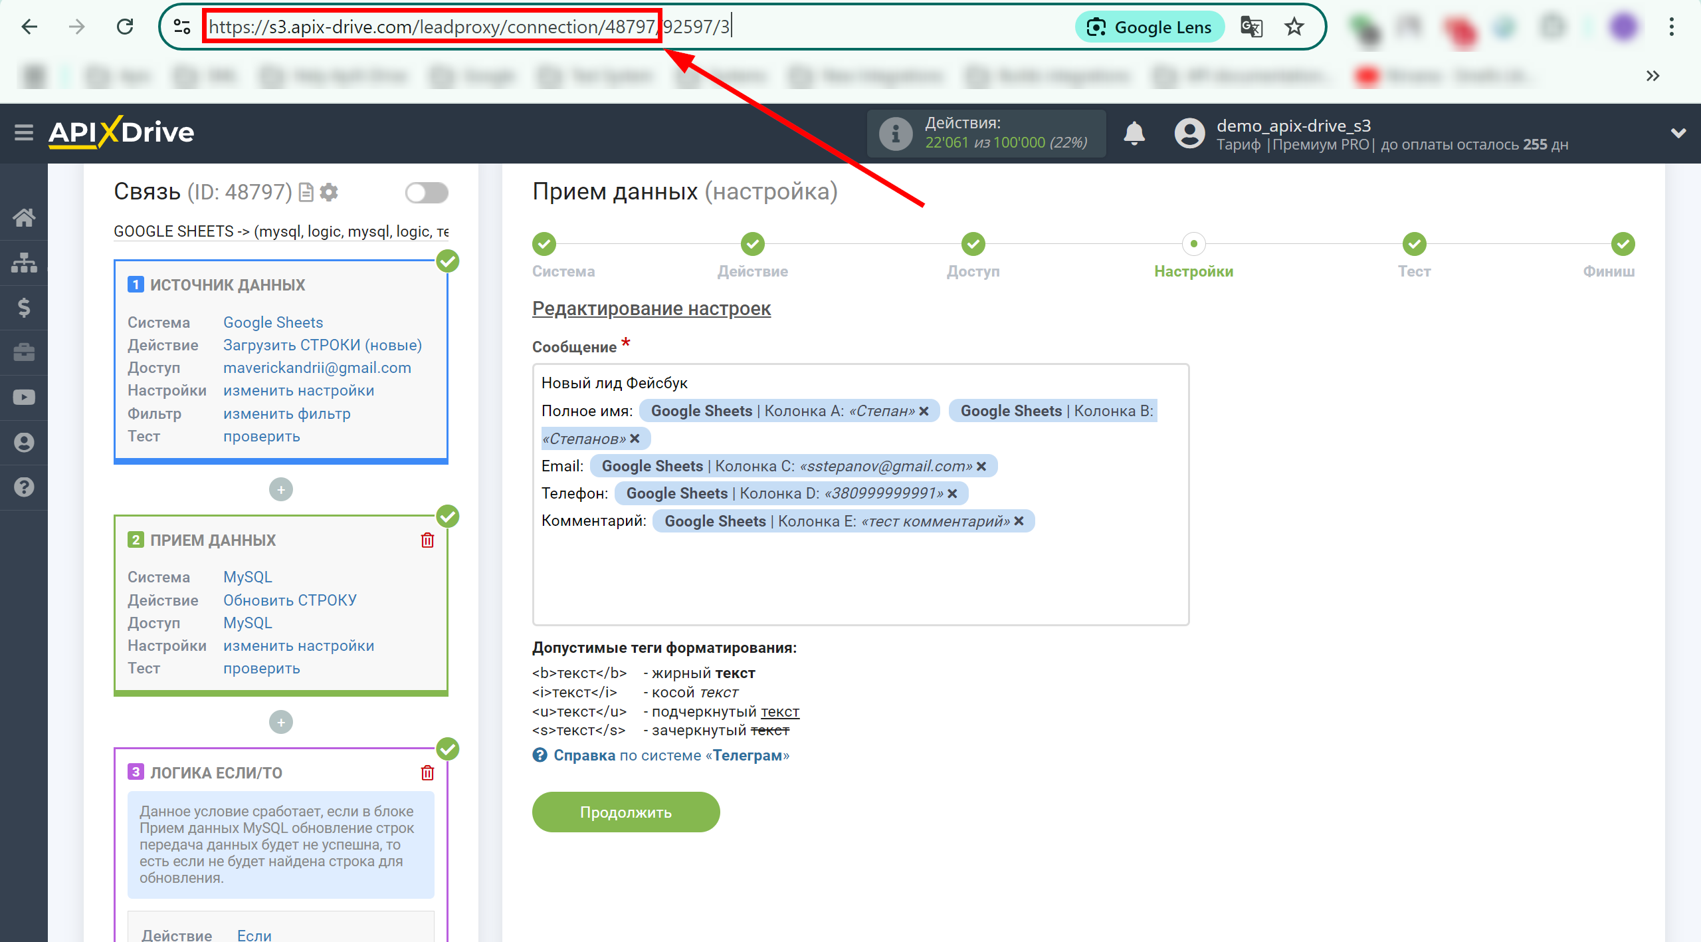Open help question icon in sidebar
The image size is (1701, 942).
pos(24,487)
